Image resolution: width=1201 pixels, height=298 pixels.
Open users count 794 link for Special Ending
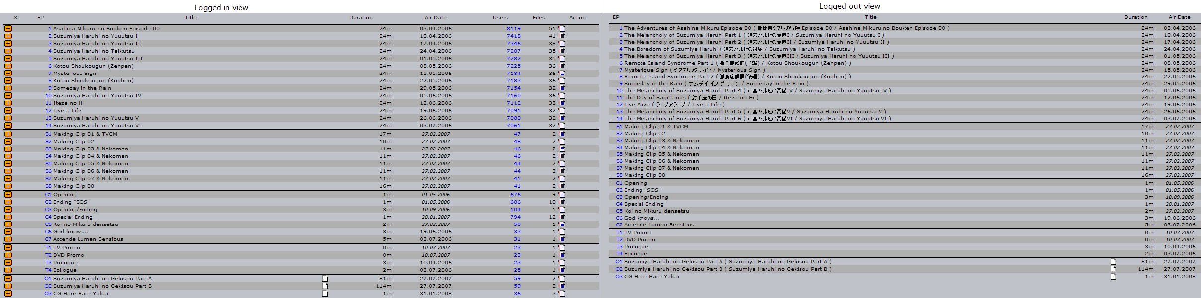(x=515, y=217)
